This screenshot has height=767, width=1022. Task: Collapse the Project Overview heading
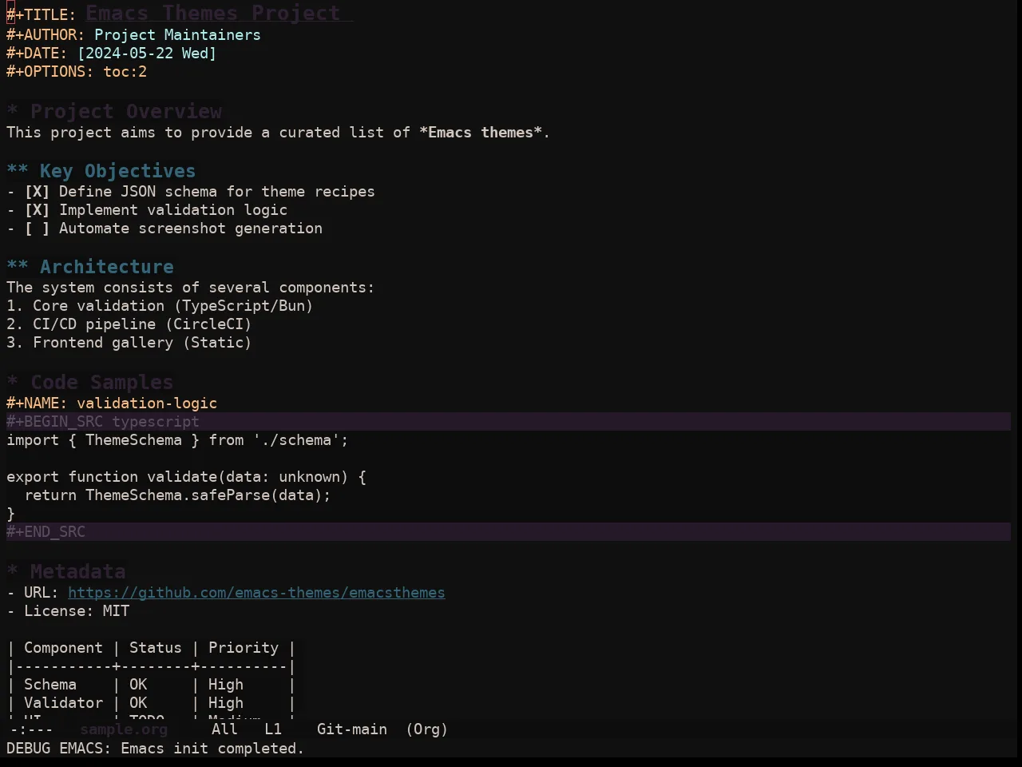(114, 112)
